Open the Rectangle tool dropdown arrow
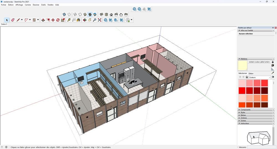Image resolution: width=277 pixels, height=149 pixels. (x=38, y=20)
